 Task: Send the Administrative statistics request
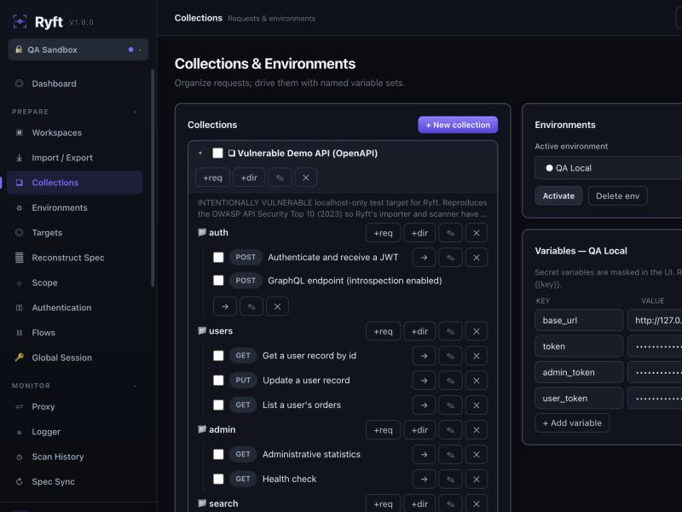coord(424,455)
